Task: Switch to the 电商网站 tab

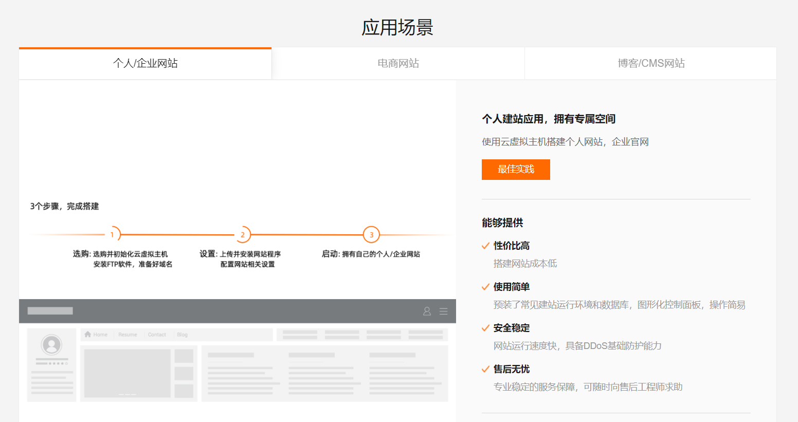Action: pyautogui.click(x=398, y=63)
